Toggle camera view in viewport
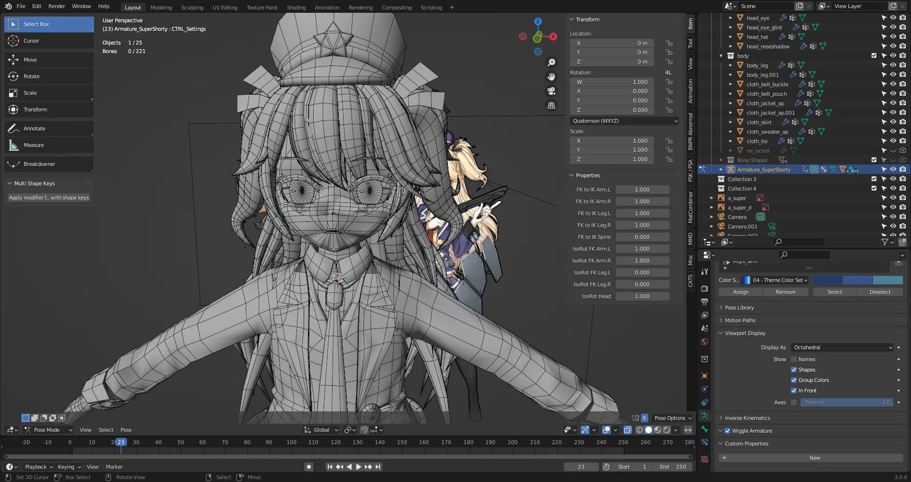 551,91
